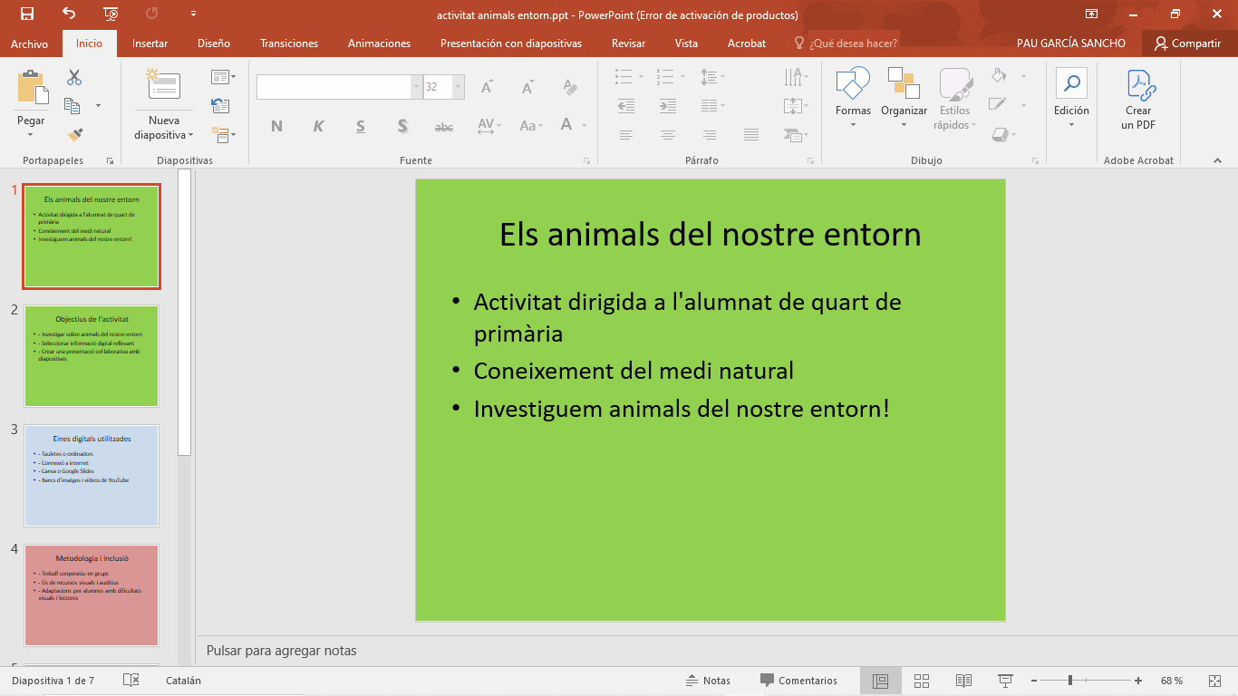Open spell check icon in status bar
The width and height of the screenshot is (1238, 696).
pos(131,680)
